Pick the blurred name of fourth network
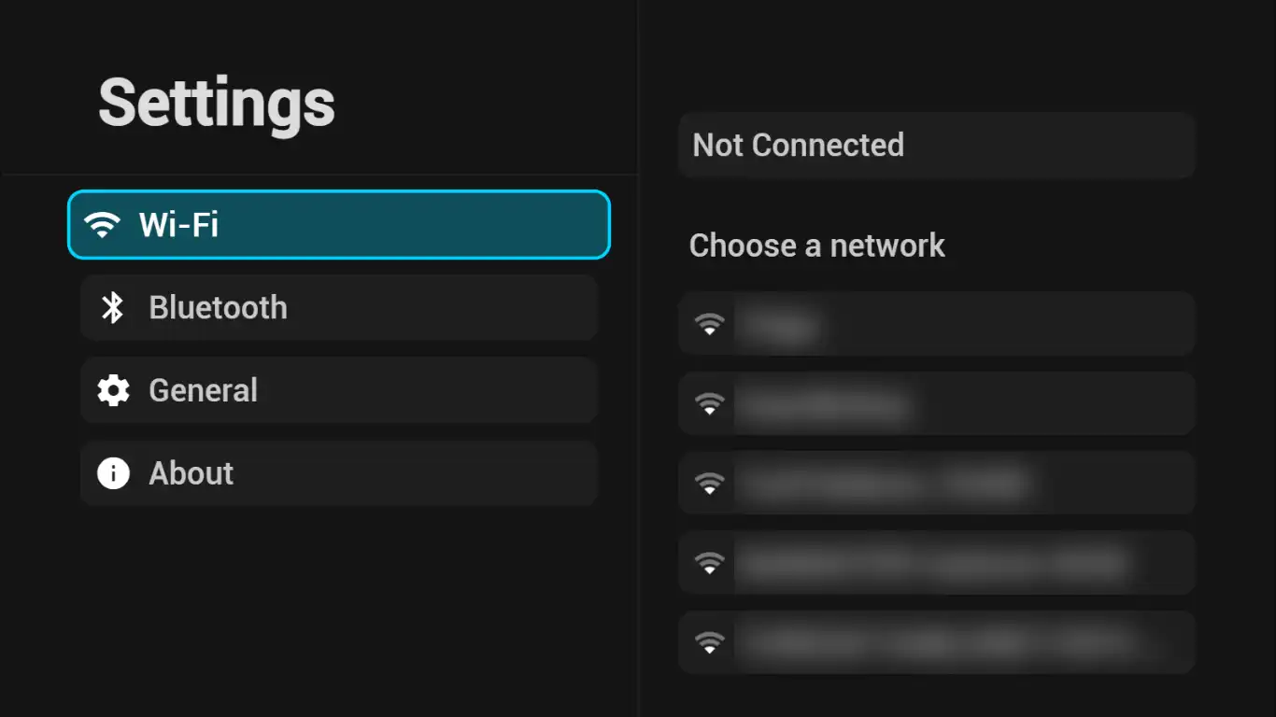The width and height of the screenshot is (1276, 717). pos(934,563)
